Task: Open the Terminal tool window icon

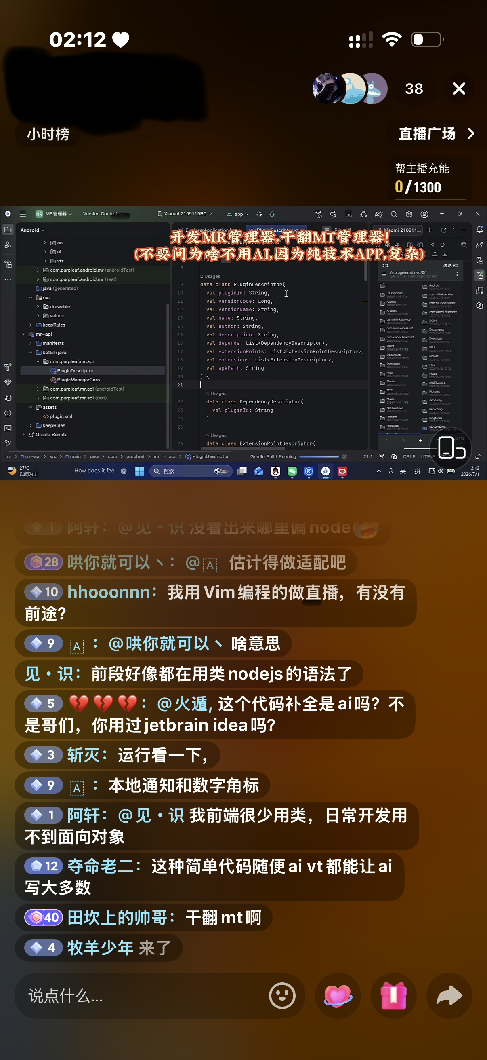Action: [8, 429]
